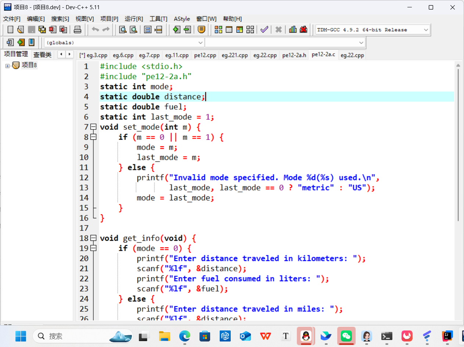
Task: Click the Go to line icon
Action: 158,30
